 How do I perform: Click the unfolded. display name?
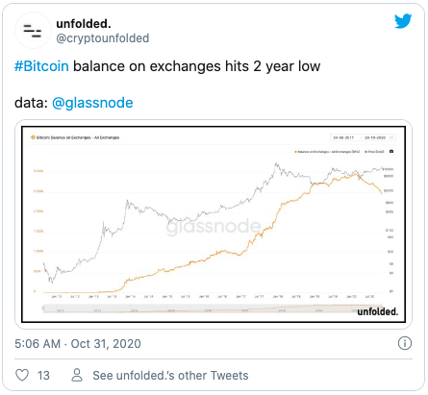click(84, 23)
